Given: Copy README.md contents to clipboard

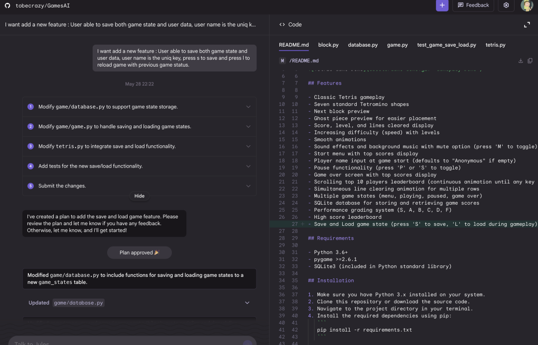Looking at the screenshot, I should coord(530,61).
